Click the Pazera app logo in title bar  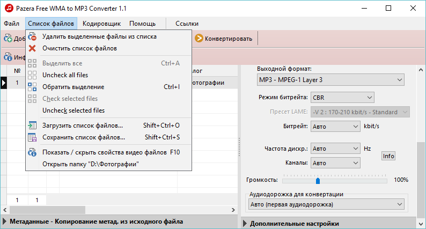coord(9,8)
